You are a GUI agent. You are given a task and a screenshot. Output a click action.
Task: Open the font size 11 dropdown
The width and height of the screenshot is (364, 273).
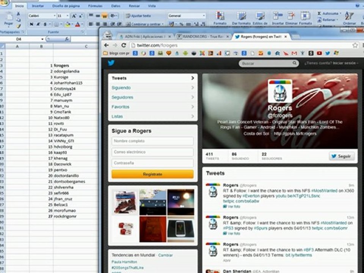click(67, 16)
